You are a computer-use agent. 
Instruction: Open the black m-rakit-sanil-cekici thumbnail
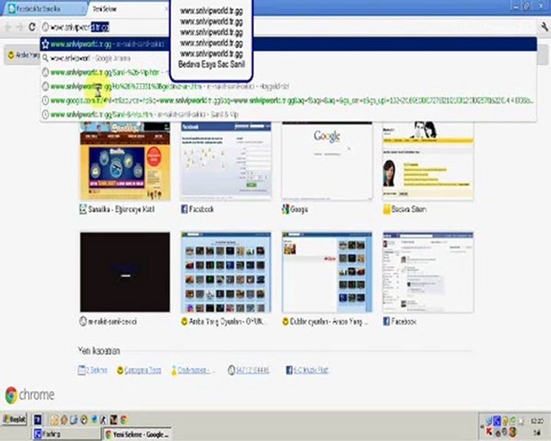point(125,272)
